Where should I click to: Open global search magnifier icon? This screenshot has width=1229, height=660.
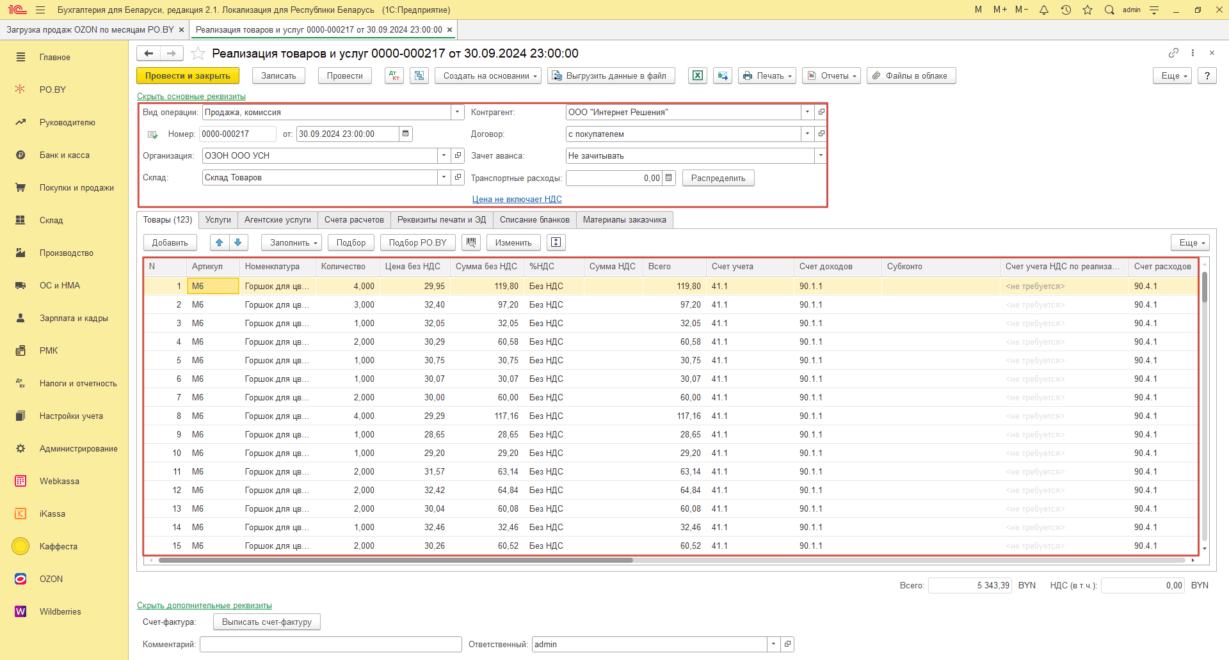(x=1109, y=10)
